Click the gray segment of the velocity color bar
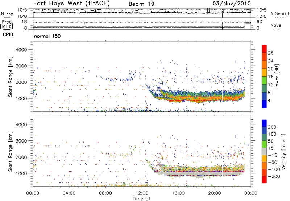 [x=264, y=151]
